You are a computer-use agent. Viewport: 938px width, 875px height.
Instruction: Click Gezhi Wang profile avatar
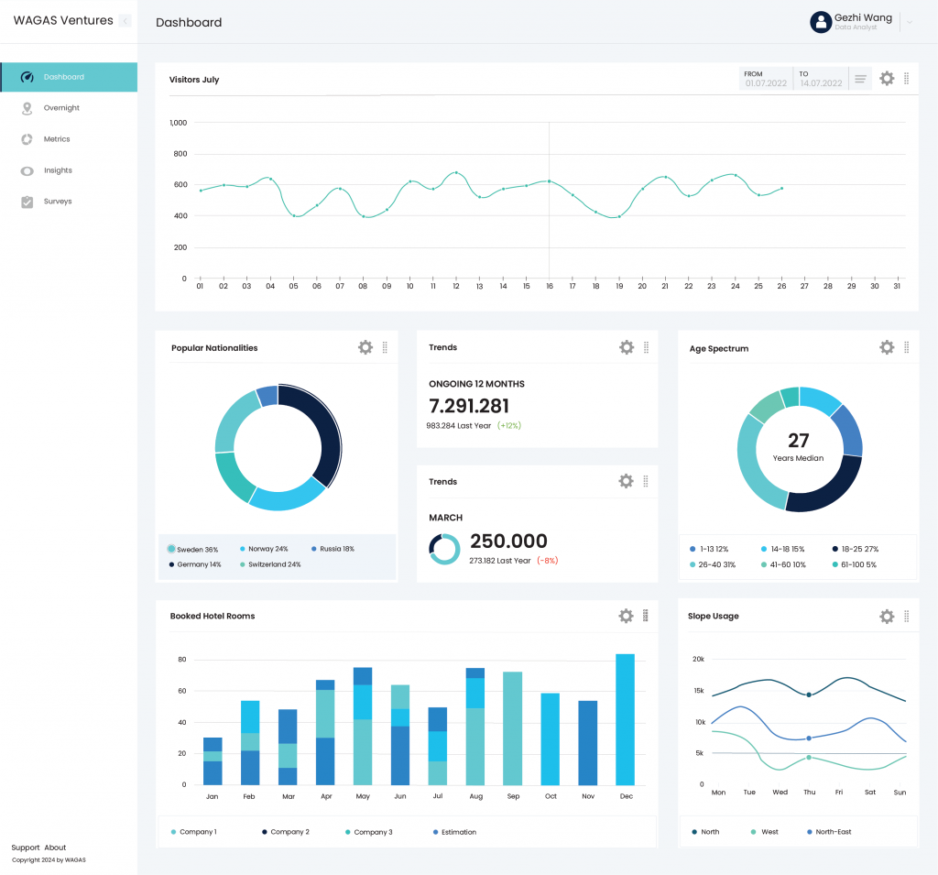pyautogui.click(x=821, y=22)
